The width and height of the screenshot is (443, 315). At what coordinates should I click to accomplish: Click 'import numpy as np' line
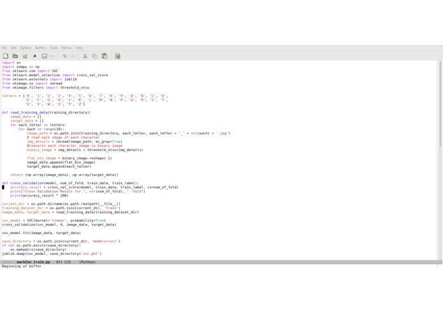click(x=20, y=67)
